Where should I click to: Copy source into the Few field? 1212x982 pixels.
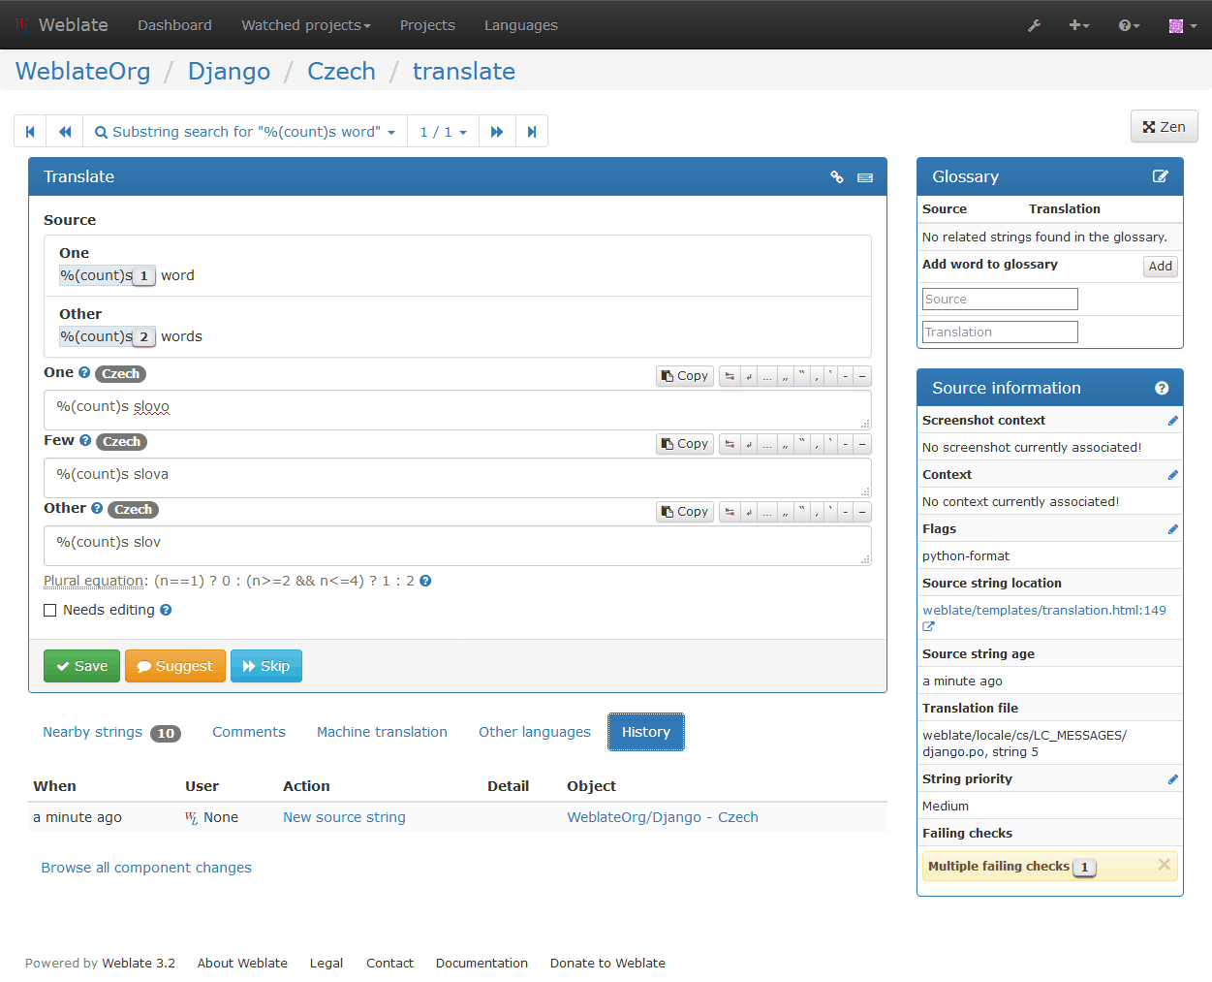pyautogui.click(x=685, y=444)
